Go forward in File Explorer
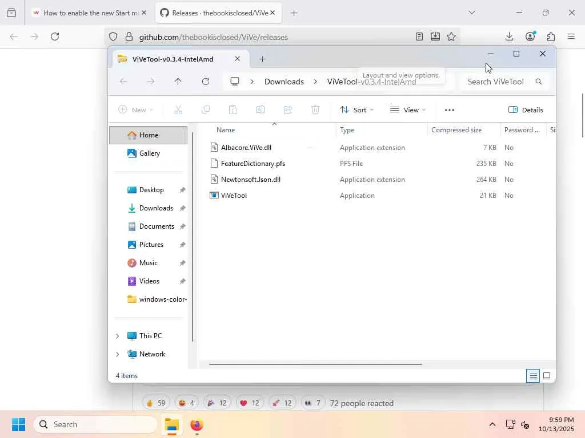Screen dimensions: 585x438 point(151,82)
